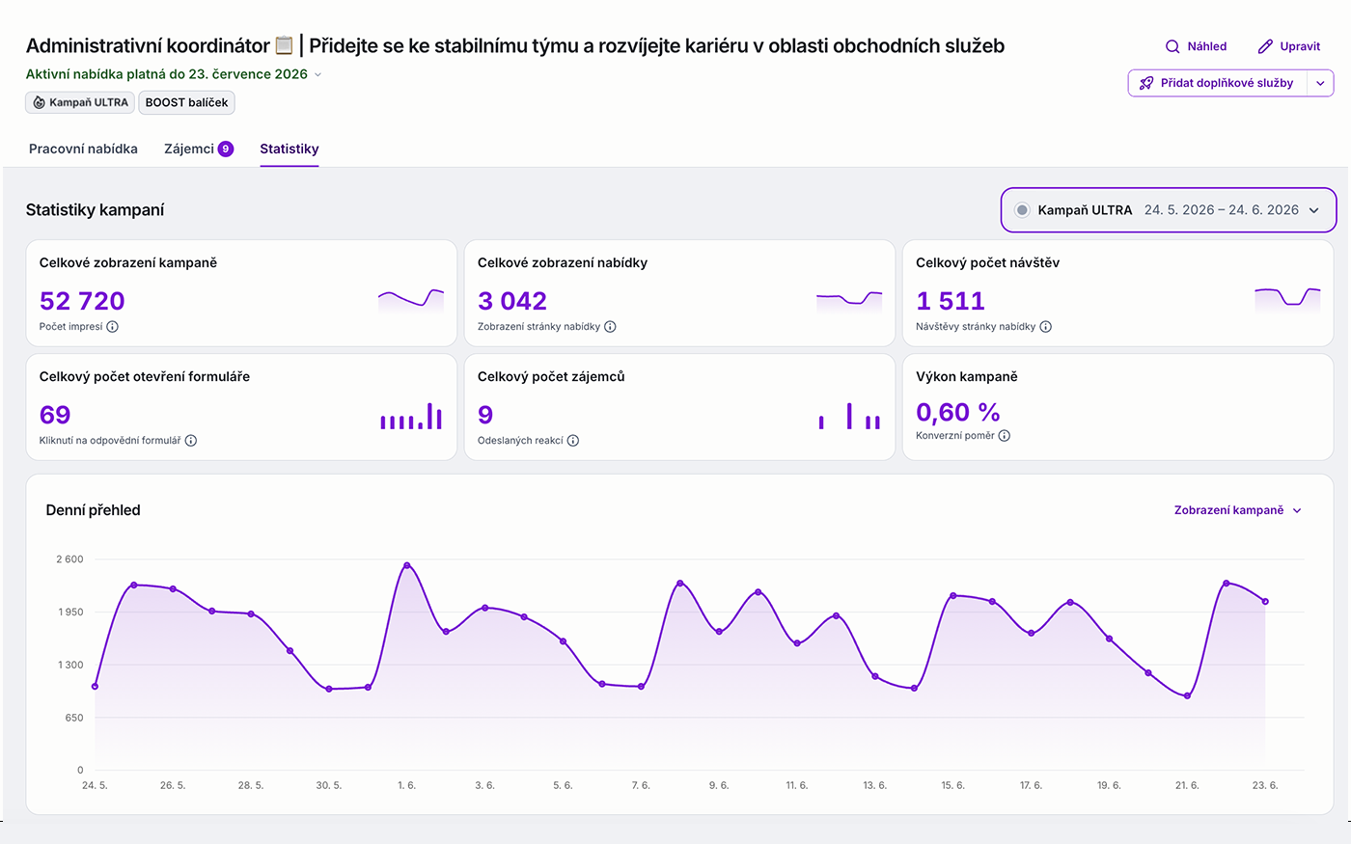Select the Statistiky tab

289,149
